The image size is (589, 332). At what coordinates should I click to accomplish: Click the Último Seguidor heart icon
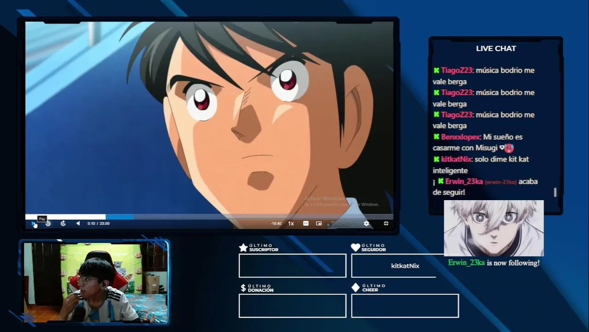pyautogui.click(x=355, y=248)
